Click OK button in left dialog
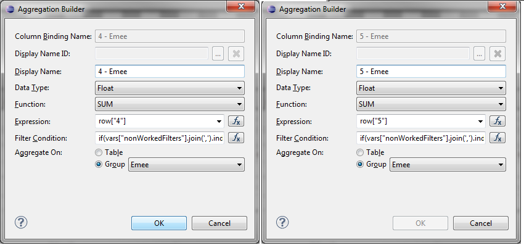The image size is (524, 245). pyautogui.click(x=159, y=223)
